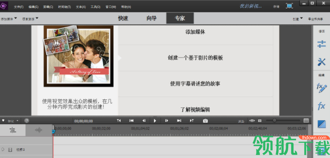Expand the 视频 3 track triangle
Screen dimensions: 330x158
[3, 149]
